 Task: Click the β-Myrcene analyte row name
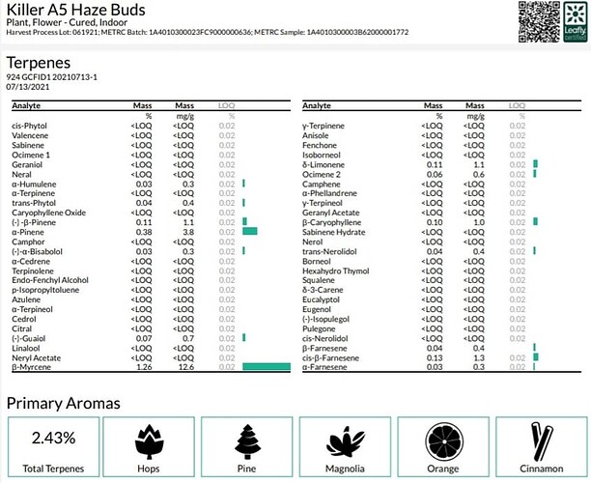coord(31,367)
